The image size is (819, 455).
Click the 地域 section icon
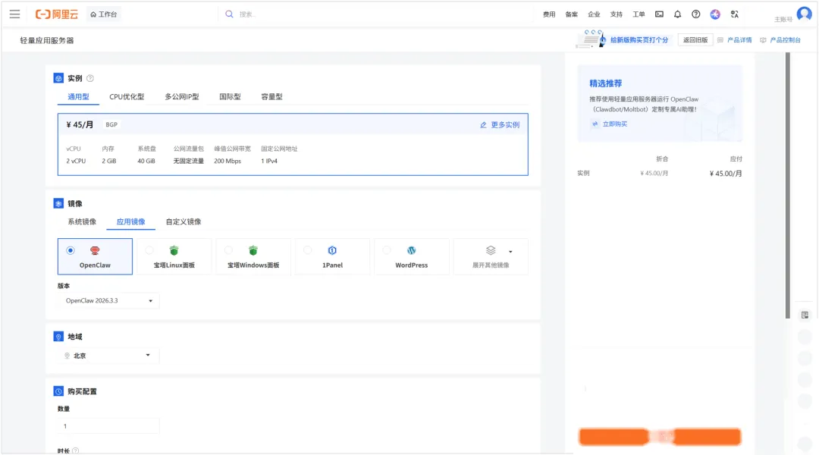click(x=58, y=337)
